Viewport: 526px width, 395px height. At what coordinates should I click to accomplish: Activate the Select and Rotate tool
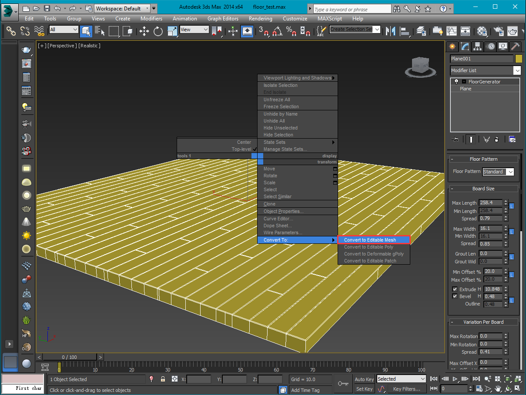pyautogui.click(x=158, y=31)
